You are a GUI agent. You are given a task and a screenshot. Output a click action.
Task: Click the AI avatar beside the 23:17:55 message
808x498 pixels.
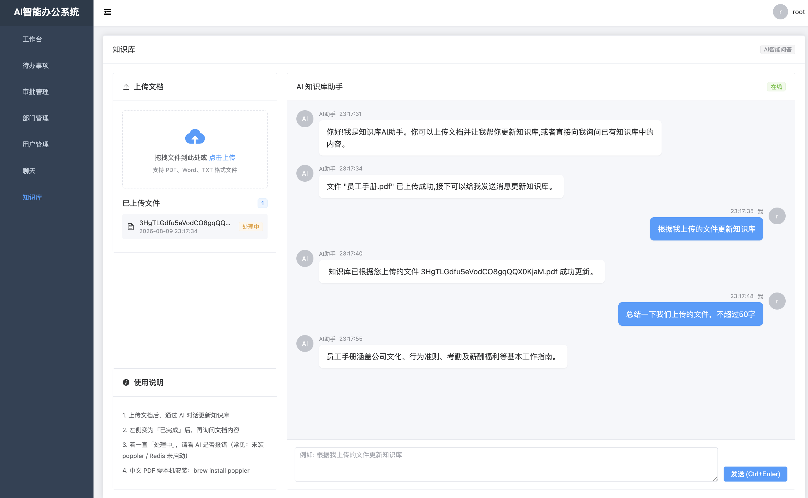pos(305,344)
